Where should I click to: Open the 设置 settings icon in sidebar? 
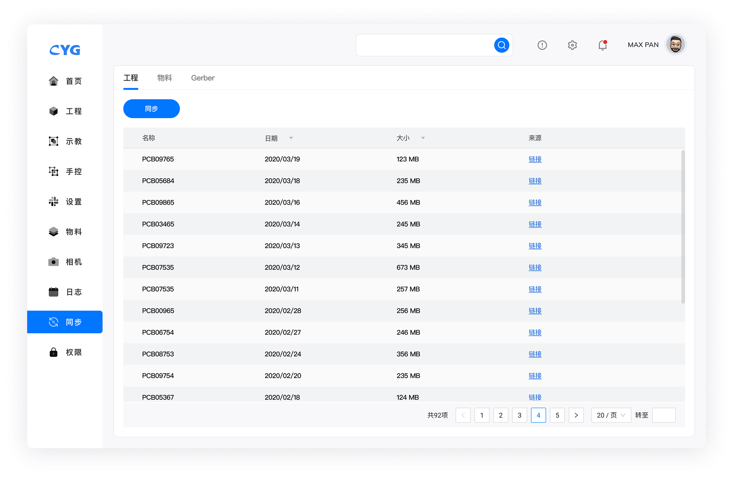click(x=53, y=202)
